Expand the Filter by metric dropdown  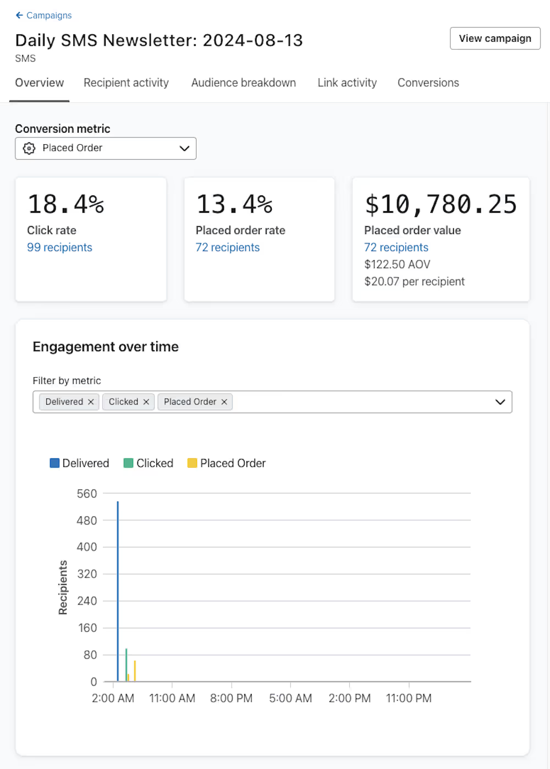[x=500, y=402]
